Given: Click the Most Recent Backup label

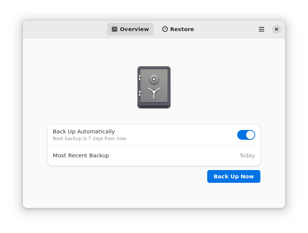Looking at the screenshot, I should click(81, 155).
